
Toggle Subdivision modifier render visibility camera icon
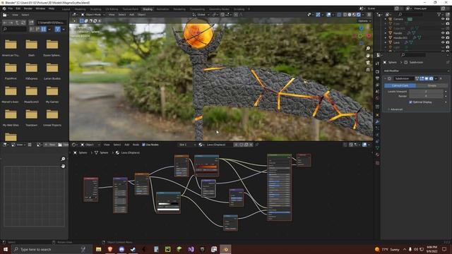coord(431,78)
